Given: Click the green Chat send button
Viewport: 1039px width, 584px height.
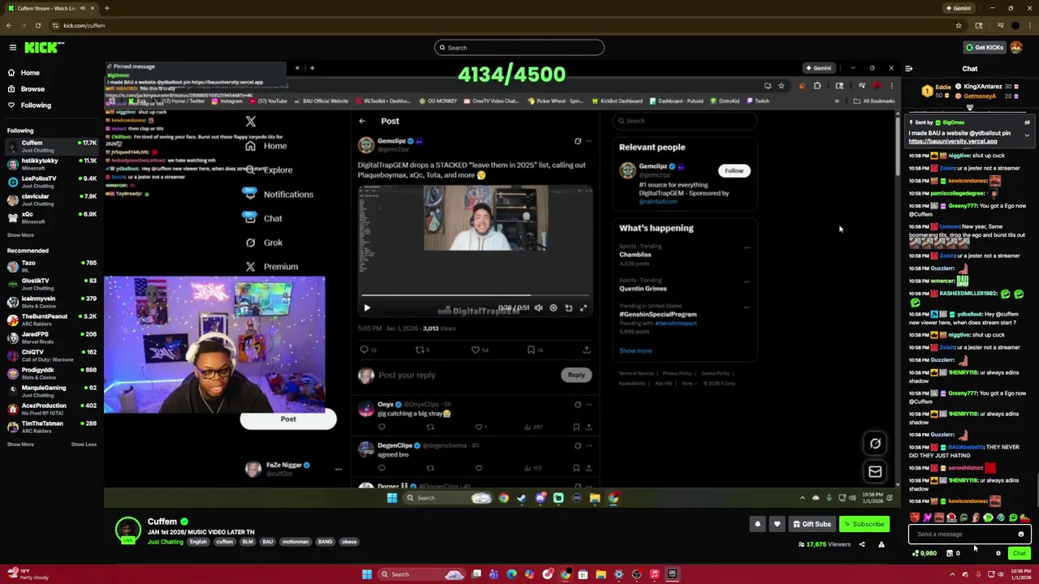Looking at the screenshot, I should pyautogui.click(x=1019, y=554).
